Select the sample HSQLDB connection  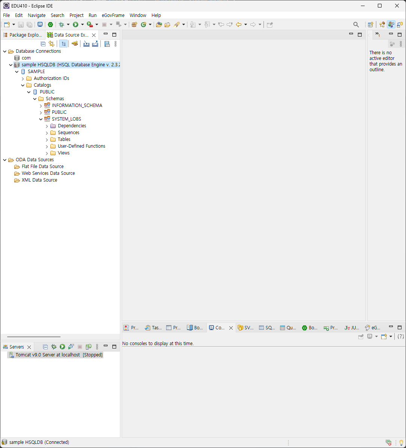pyautogui.click(x=67, y=65)
